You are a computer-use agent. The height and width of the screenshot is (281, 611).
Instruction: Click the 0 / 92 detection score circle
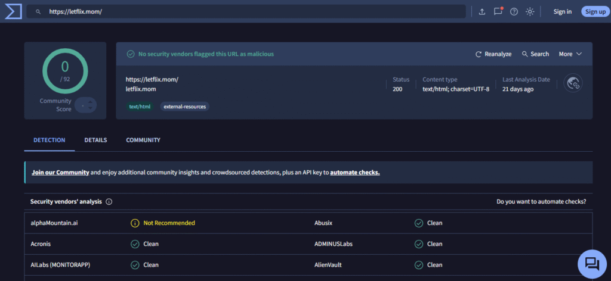(x=65, y=71)
